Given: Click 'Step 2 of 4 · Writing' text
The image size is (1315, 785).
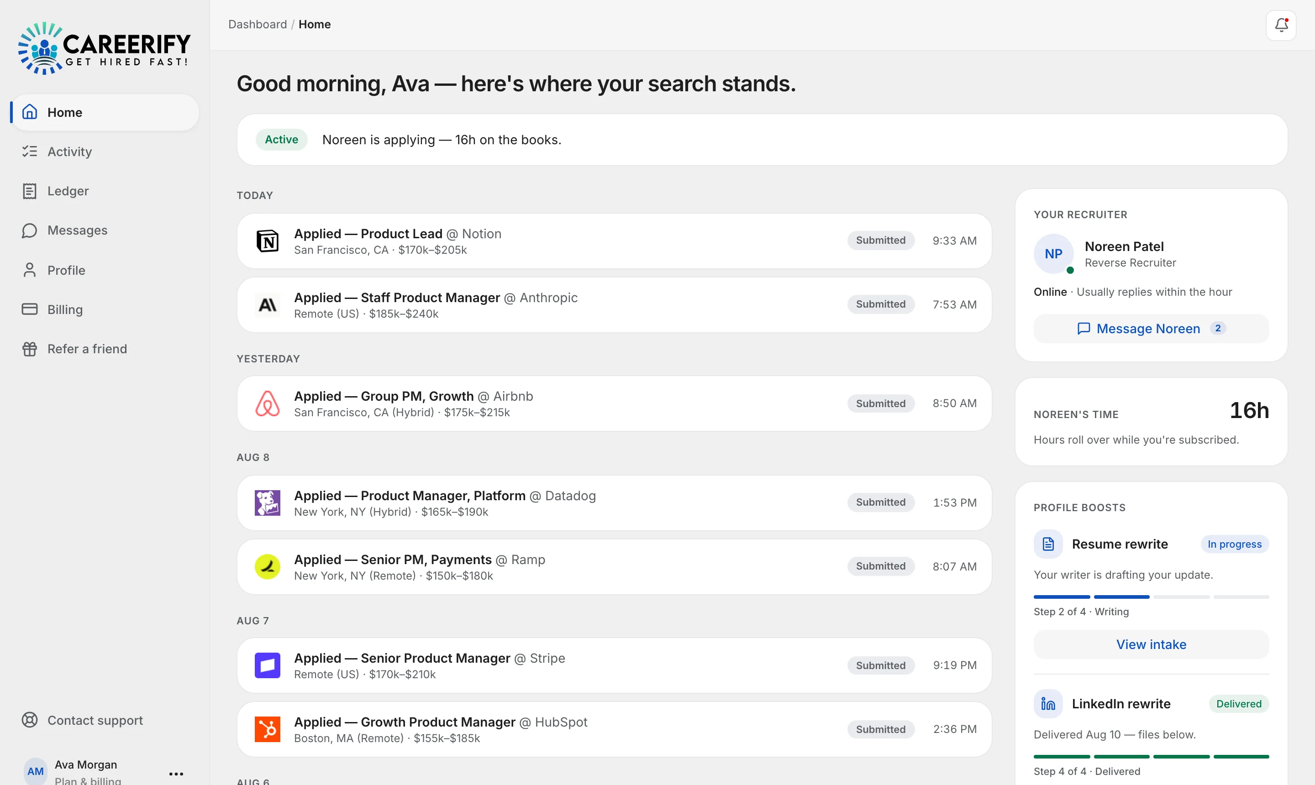Looking at the screenshot, I should (x=1081, y=612).
